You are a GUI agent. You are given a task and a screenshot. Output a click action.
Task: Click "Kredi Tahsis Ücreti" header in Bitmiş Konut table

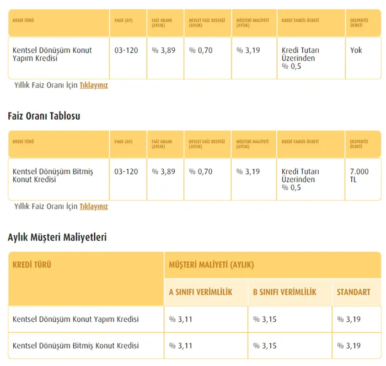[x=300, y=142]
